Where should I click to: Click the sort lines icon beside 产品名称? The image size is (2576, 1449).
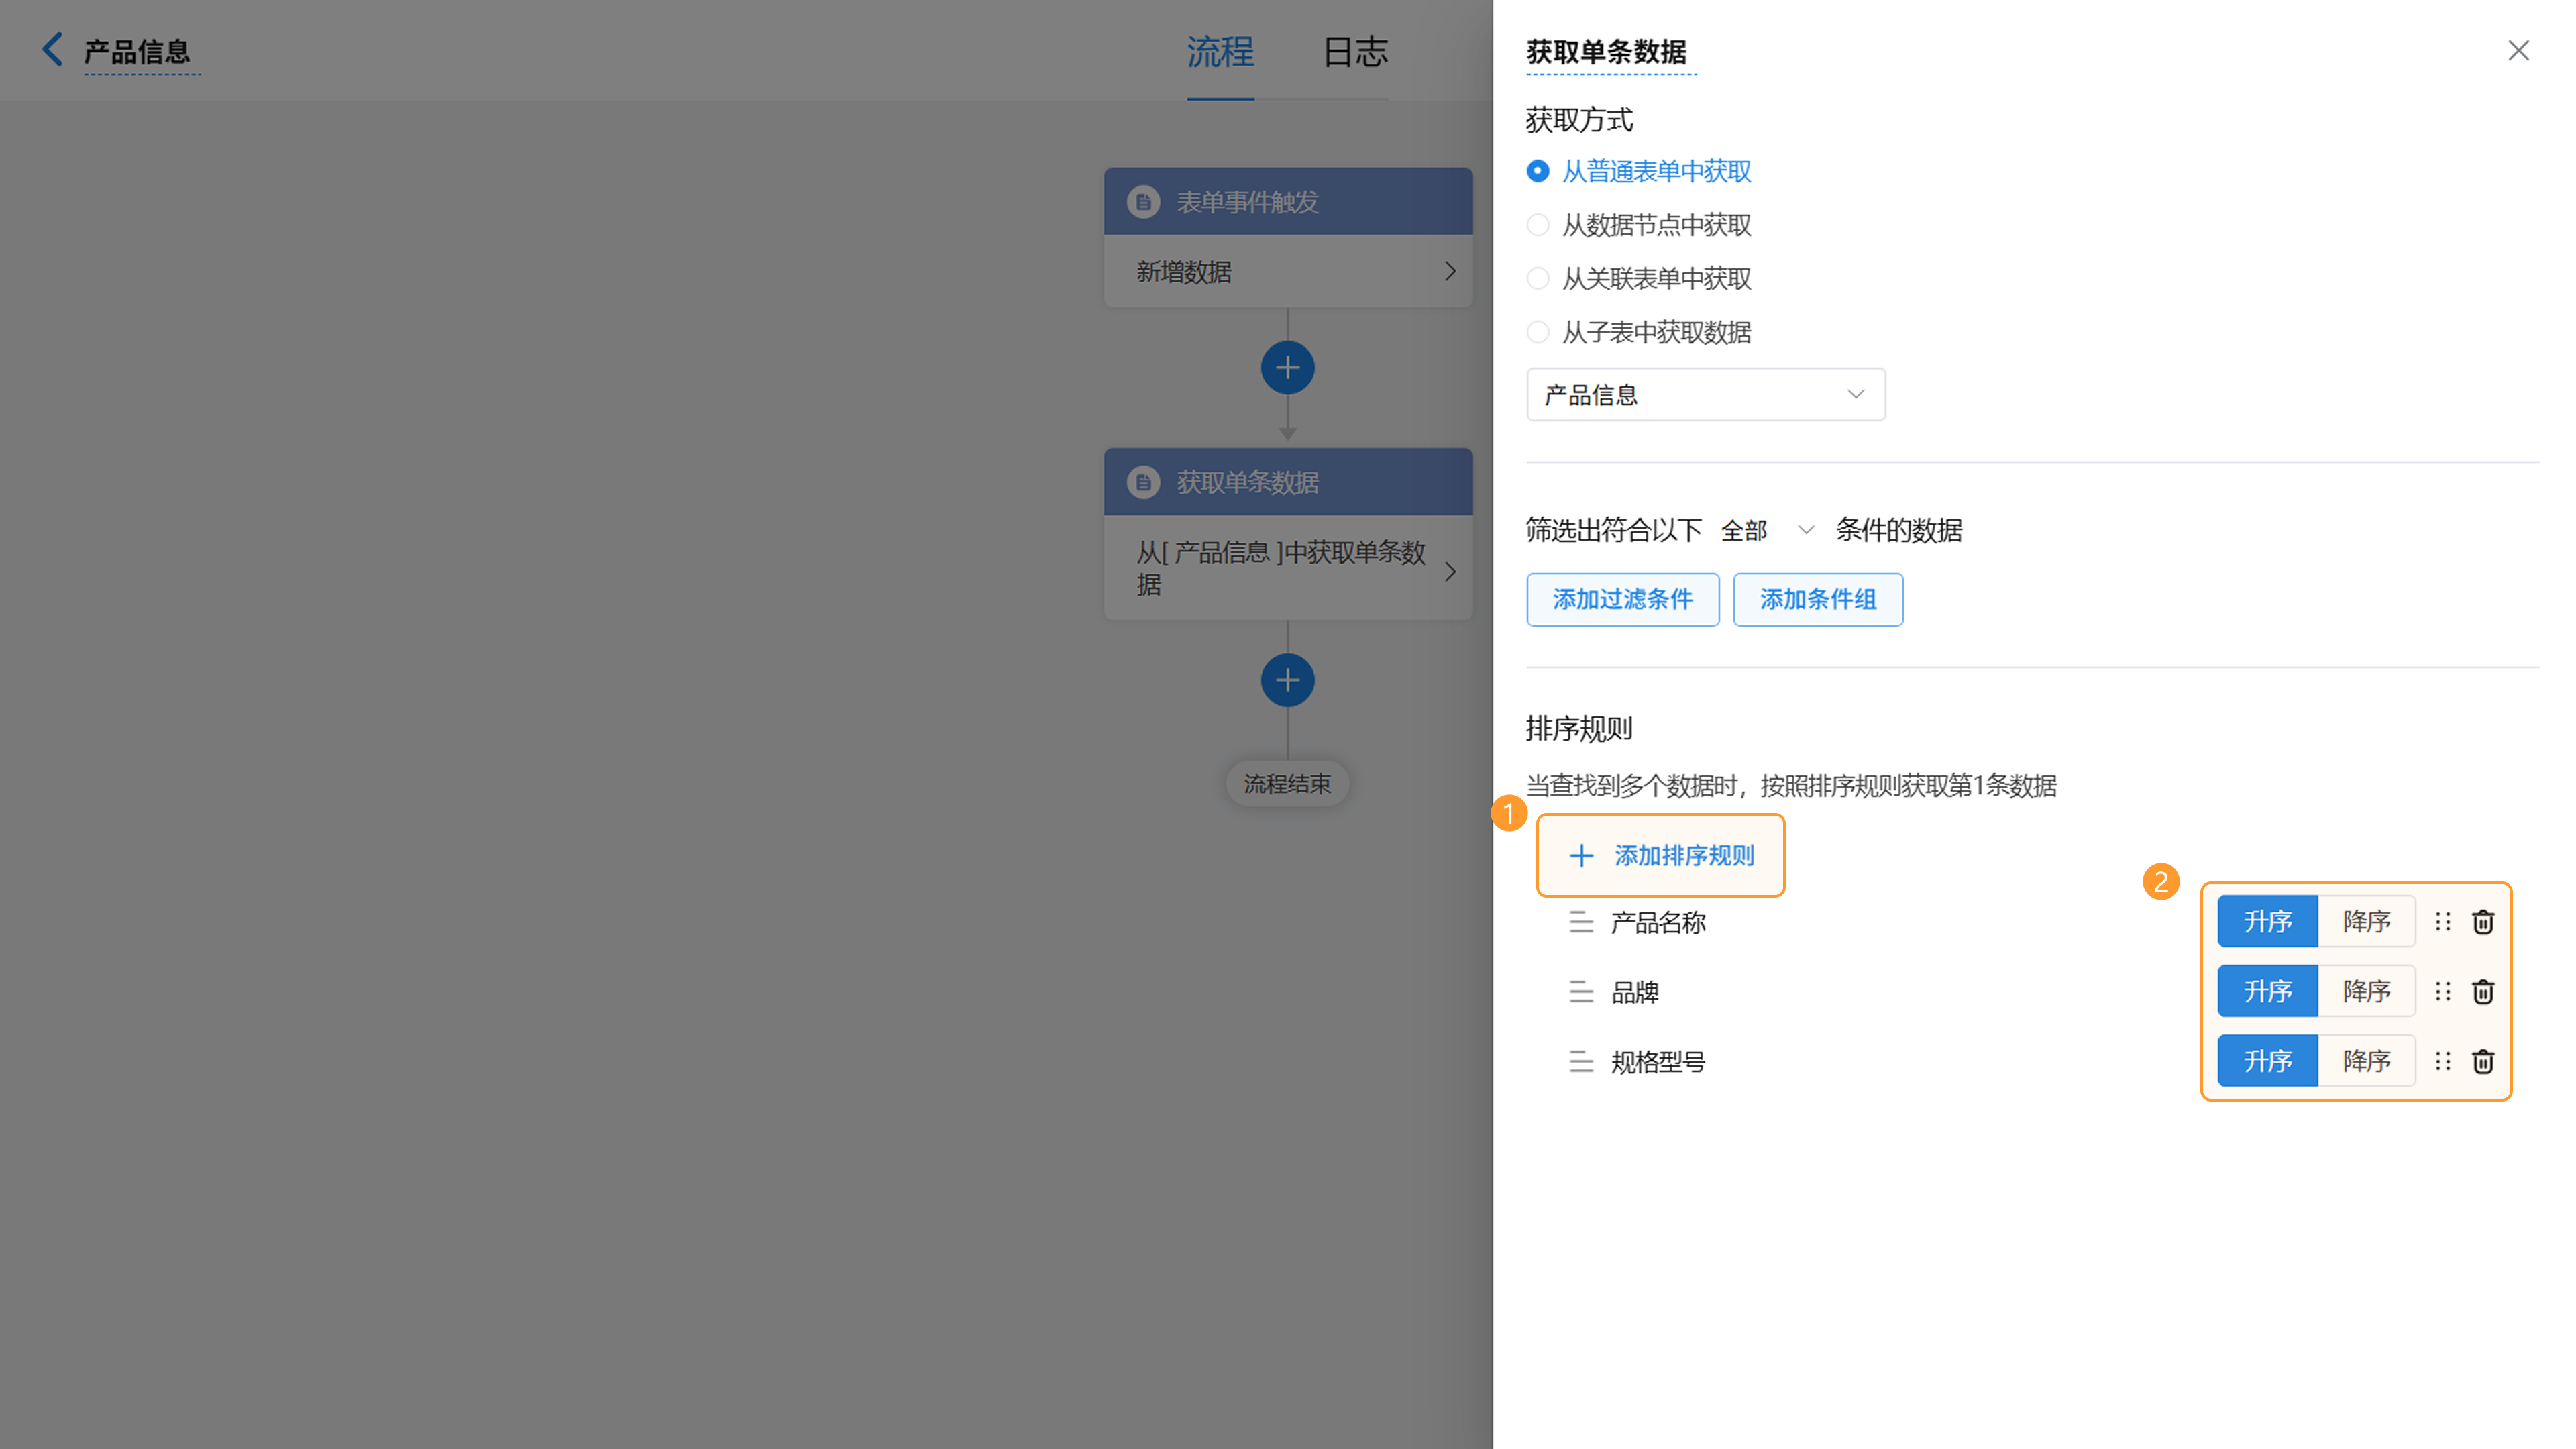1581,922
